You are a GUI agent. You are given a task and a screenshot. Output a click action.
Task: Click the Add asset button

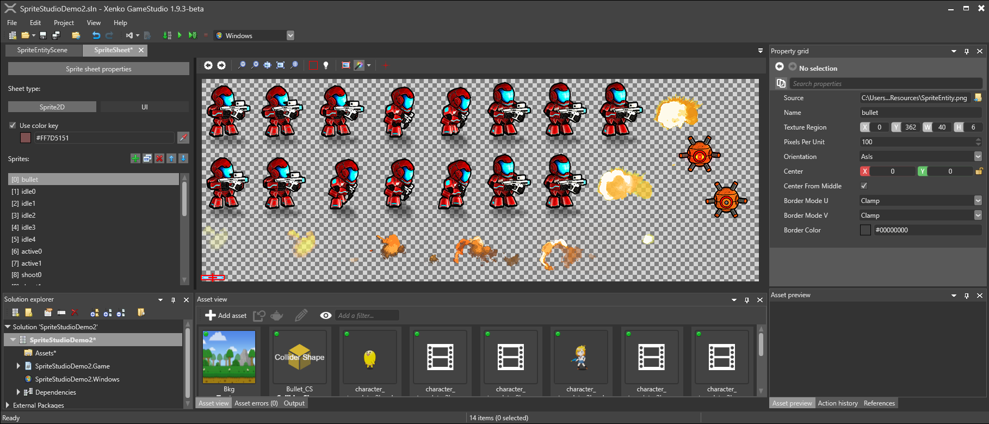pos(226,316)
